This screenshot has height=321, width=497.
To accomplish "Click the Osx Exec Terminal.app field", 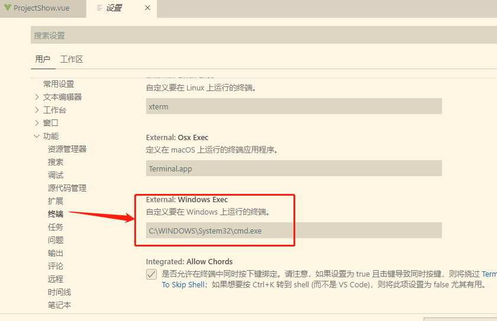I will pyautogui.click(x=294, y=168).
